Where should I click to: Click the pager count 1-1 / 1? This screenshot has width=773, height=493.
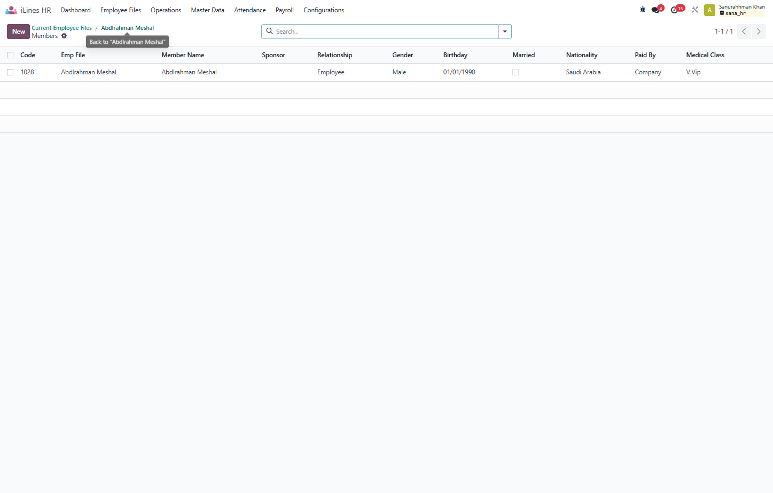724,32
